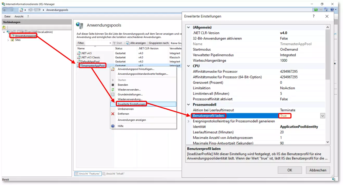The width and height of the screenshot is (343, 185).
Task: Click the create connection icon under Verbindungen
Action: click(x=4, y=27)
